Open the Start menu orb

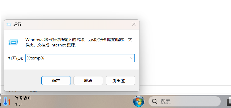pyautogui.click(x=139, y=101)
